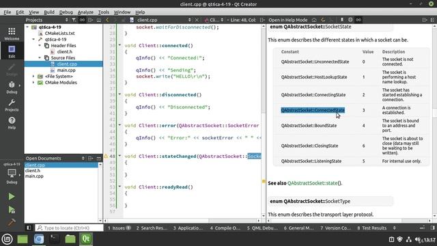This screenshot has height=246, width=437.
Task: Click Open in Help Mode button
Action: [x=288, y=20]
